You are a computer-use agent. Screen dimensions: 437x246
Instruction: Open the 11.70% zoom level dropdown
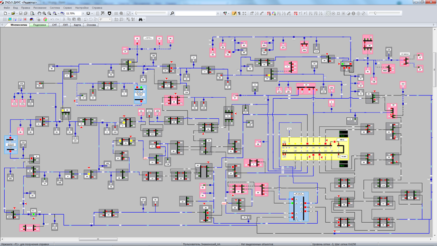(83, 13)
